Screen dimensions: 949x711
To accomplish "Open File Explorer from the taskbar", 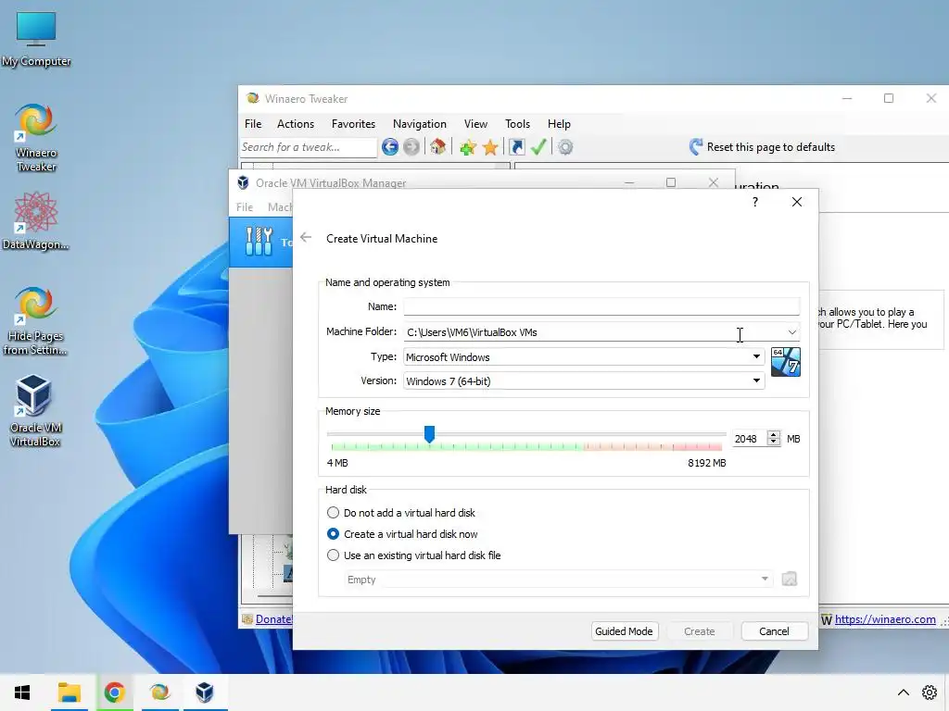I will coord(69,692).
